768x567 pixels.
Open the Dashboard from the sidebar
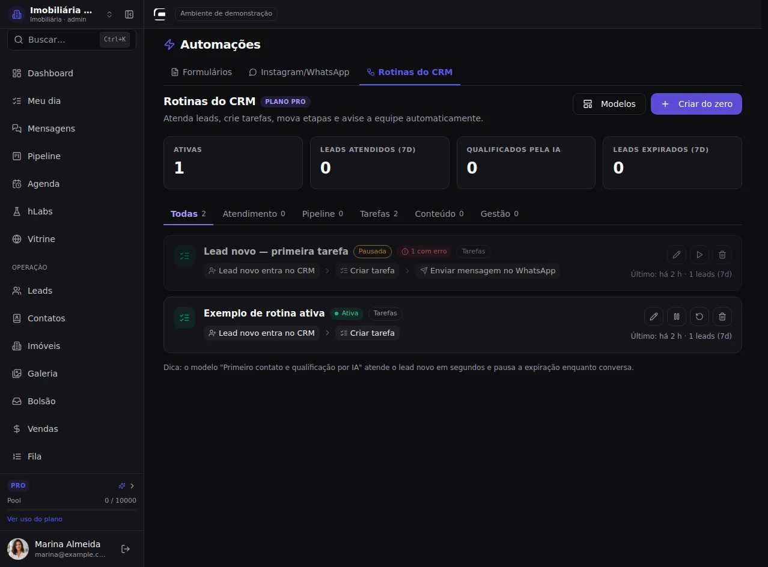click(x=72, y=73)
